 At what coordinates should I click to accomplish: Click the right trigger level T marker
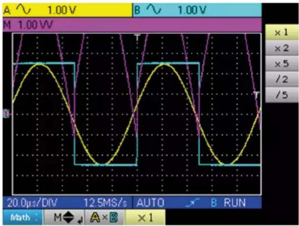pos(257,95)
